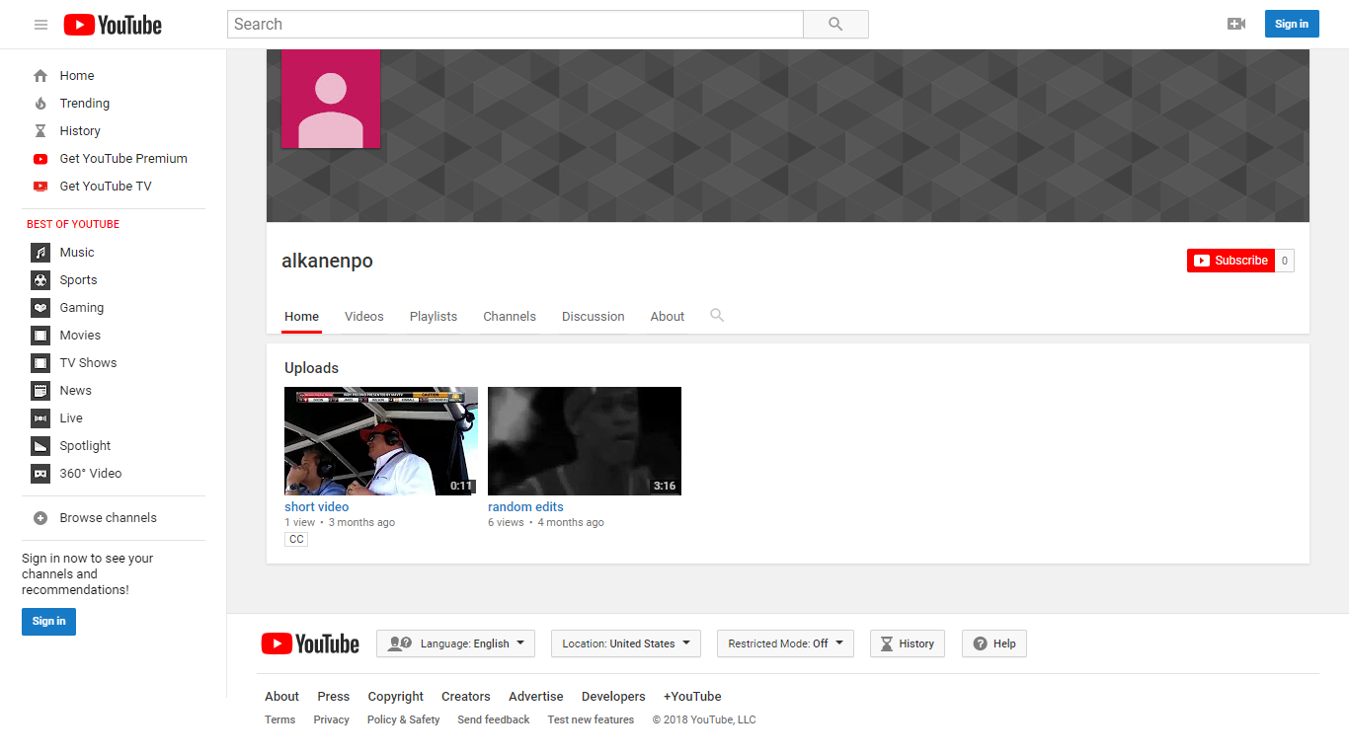Click the Test new features link
The width and height of the screenshot is (1349, 756).
pyautogui.click(x=592, y=720)
